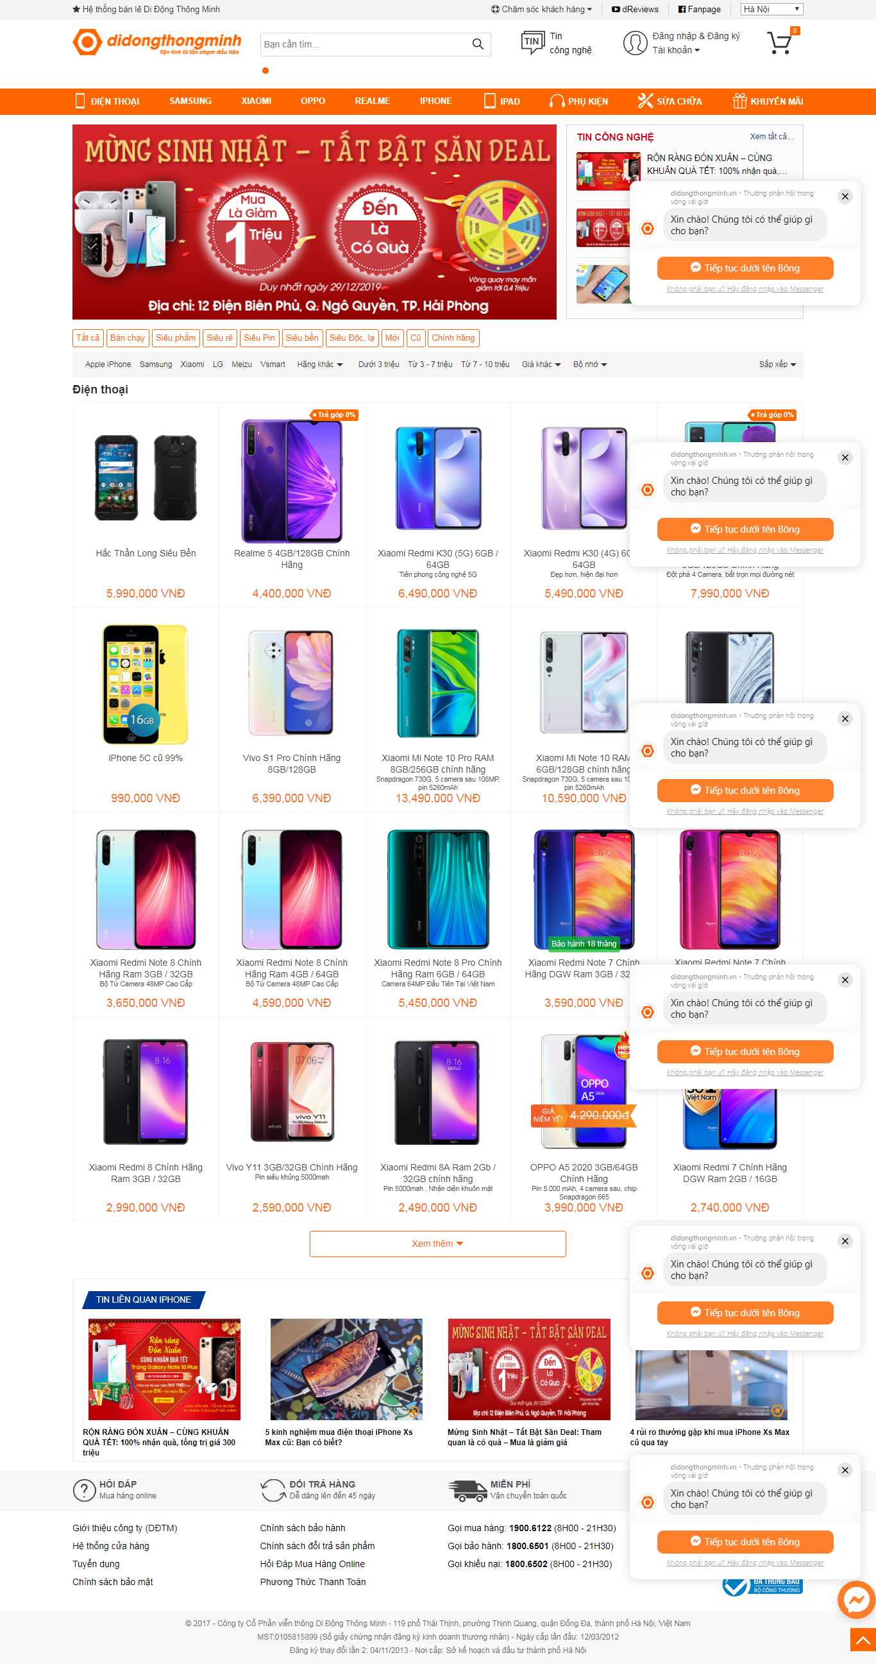Select the Hà Nội city dropdown
The image size is (876, 1664).
(771, 9)
